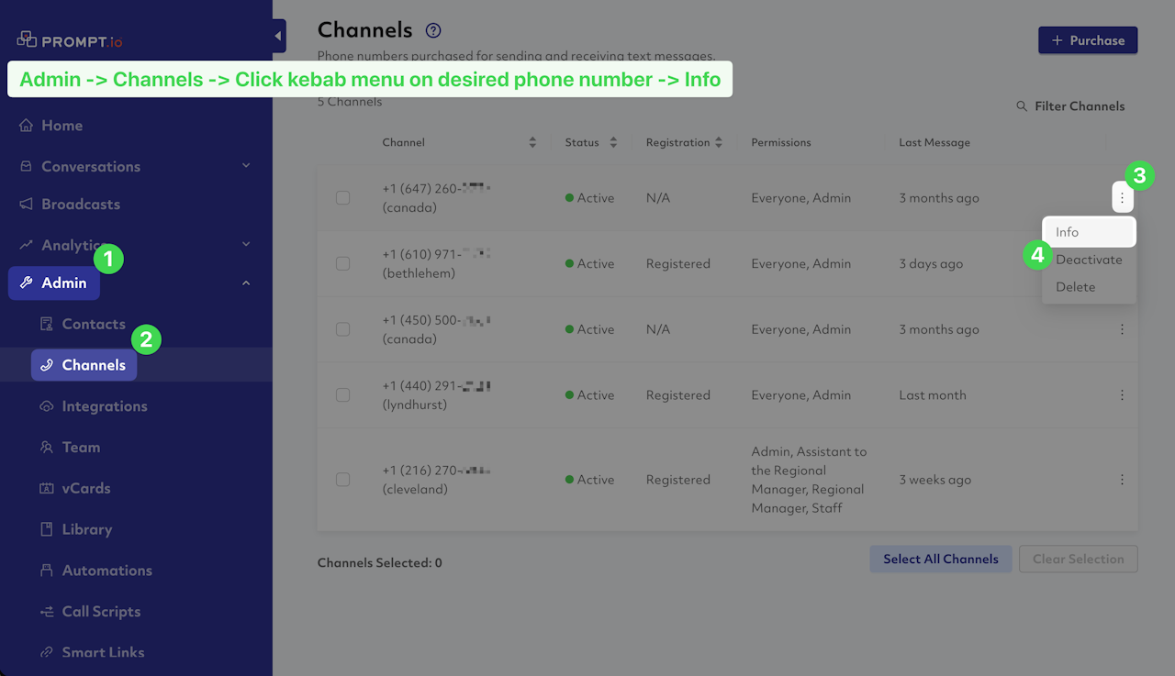Click the help question mark icon beside Channels
This screenshot has height=676, width=1175.
[x=433, y=31]
